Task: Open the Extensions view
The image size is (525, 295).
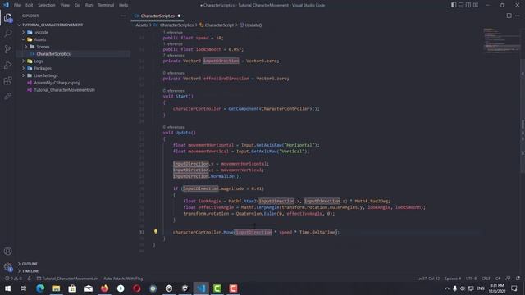Action: (7, 80)
